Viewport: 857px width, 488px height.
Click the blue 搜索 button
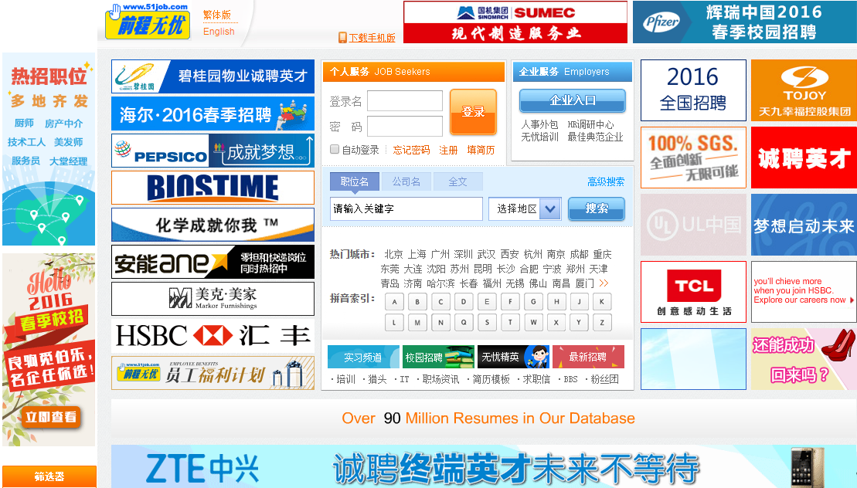[597, 208]
